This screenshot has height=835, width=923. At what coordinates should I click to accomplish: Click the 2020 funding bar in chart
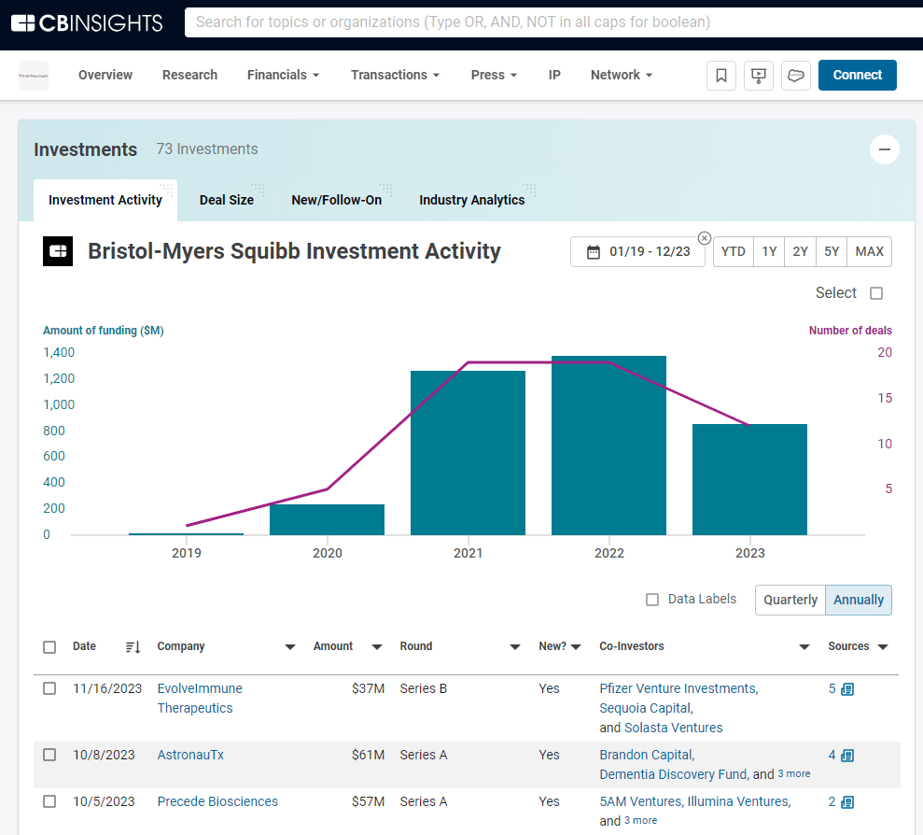click(x=327, y=519)
